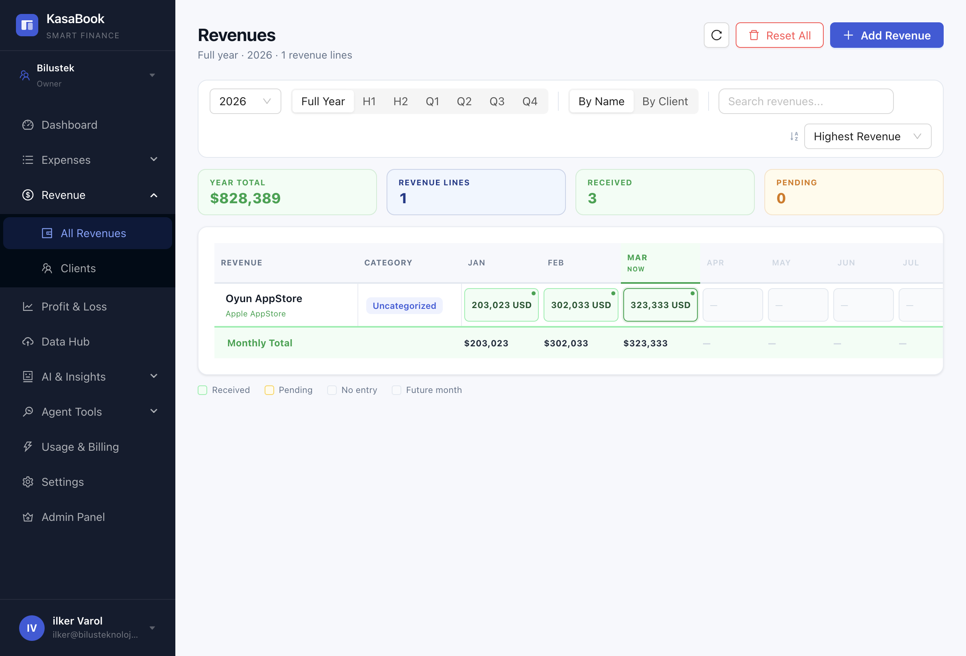
Task: Open Admin Panel crown icon
Action: (28, 517)
